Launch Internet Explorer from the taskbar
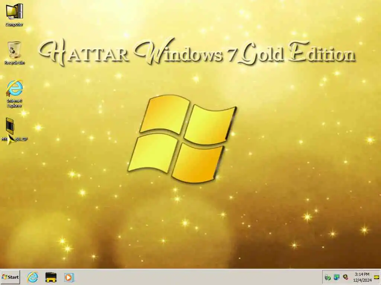The image size is (381, 285). (x=33, y=277)
